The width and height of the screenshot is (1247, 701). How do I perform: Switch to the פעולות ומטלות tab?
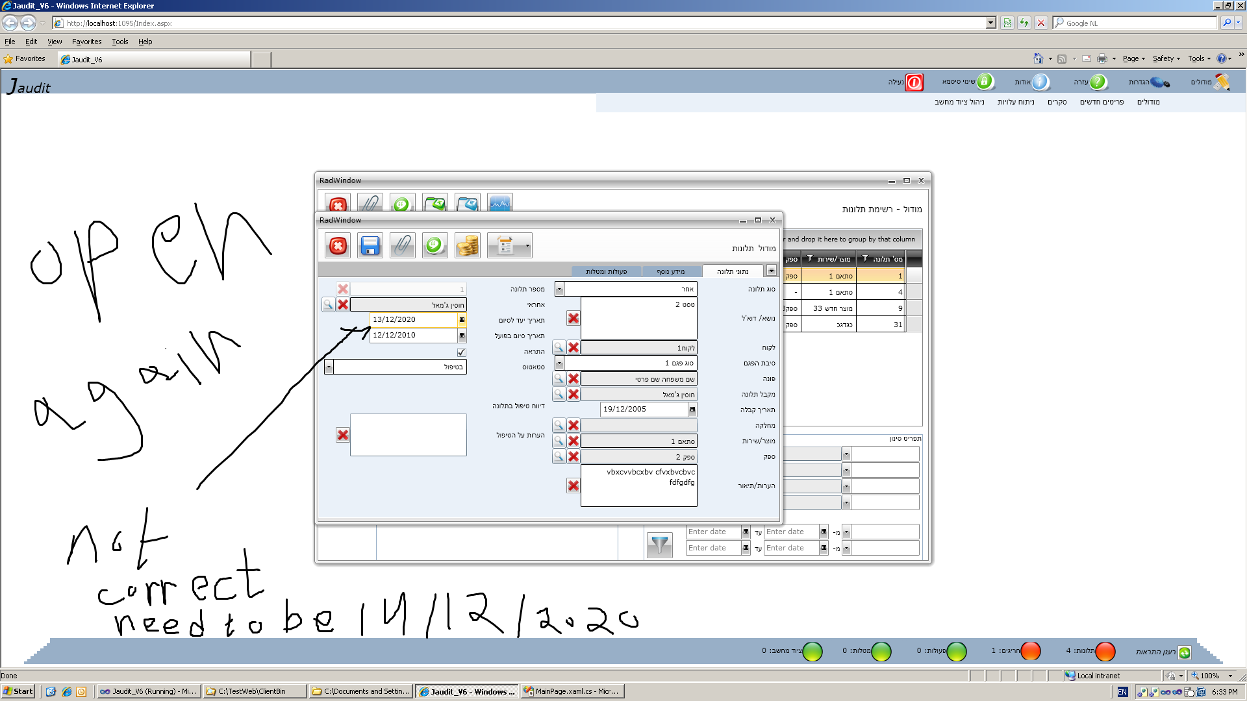click(606, 271)
